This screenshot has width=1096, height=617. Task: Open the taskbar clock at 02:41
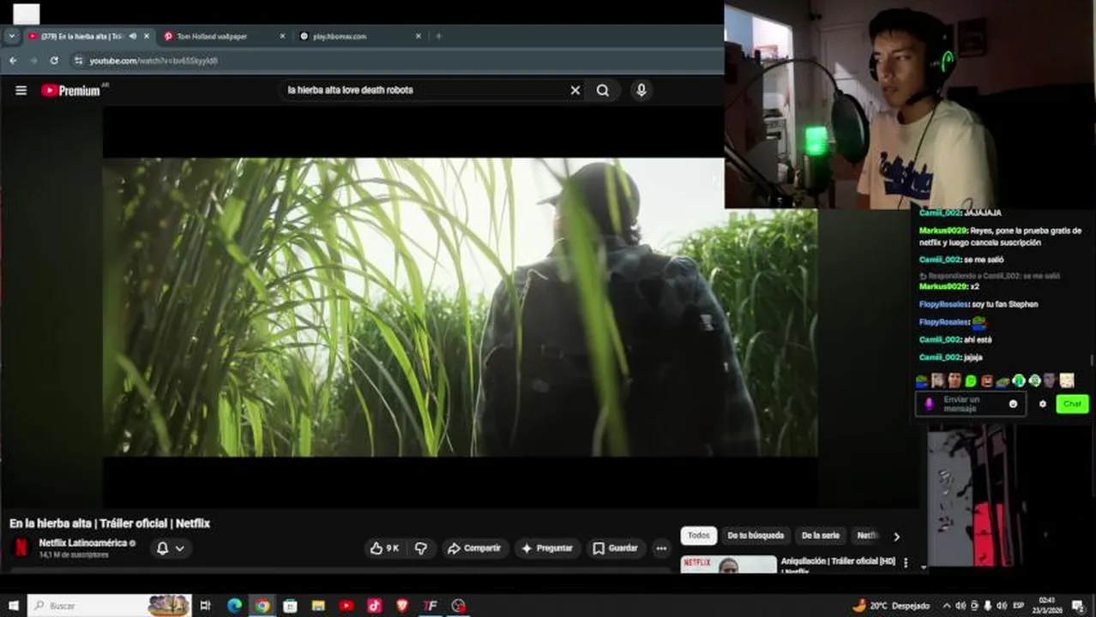[x=1047, y=606]
